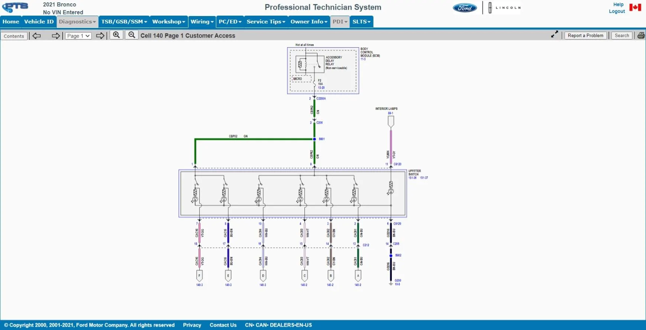Go forward with the right arrow beside Contents
The height and width of the screenshot is (330, 646).
[x=56, y=36]
